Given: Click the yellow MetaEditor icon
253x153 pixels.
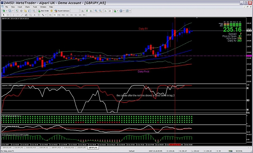Looking at the screenshot, I should [52, 11].
